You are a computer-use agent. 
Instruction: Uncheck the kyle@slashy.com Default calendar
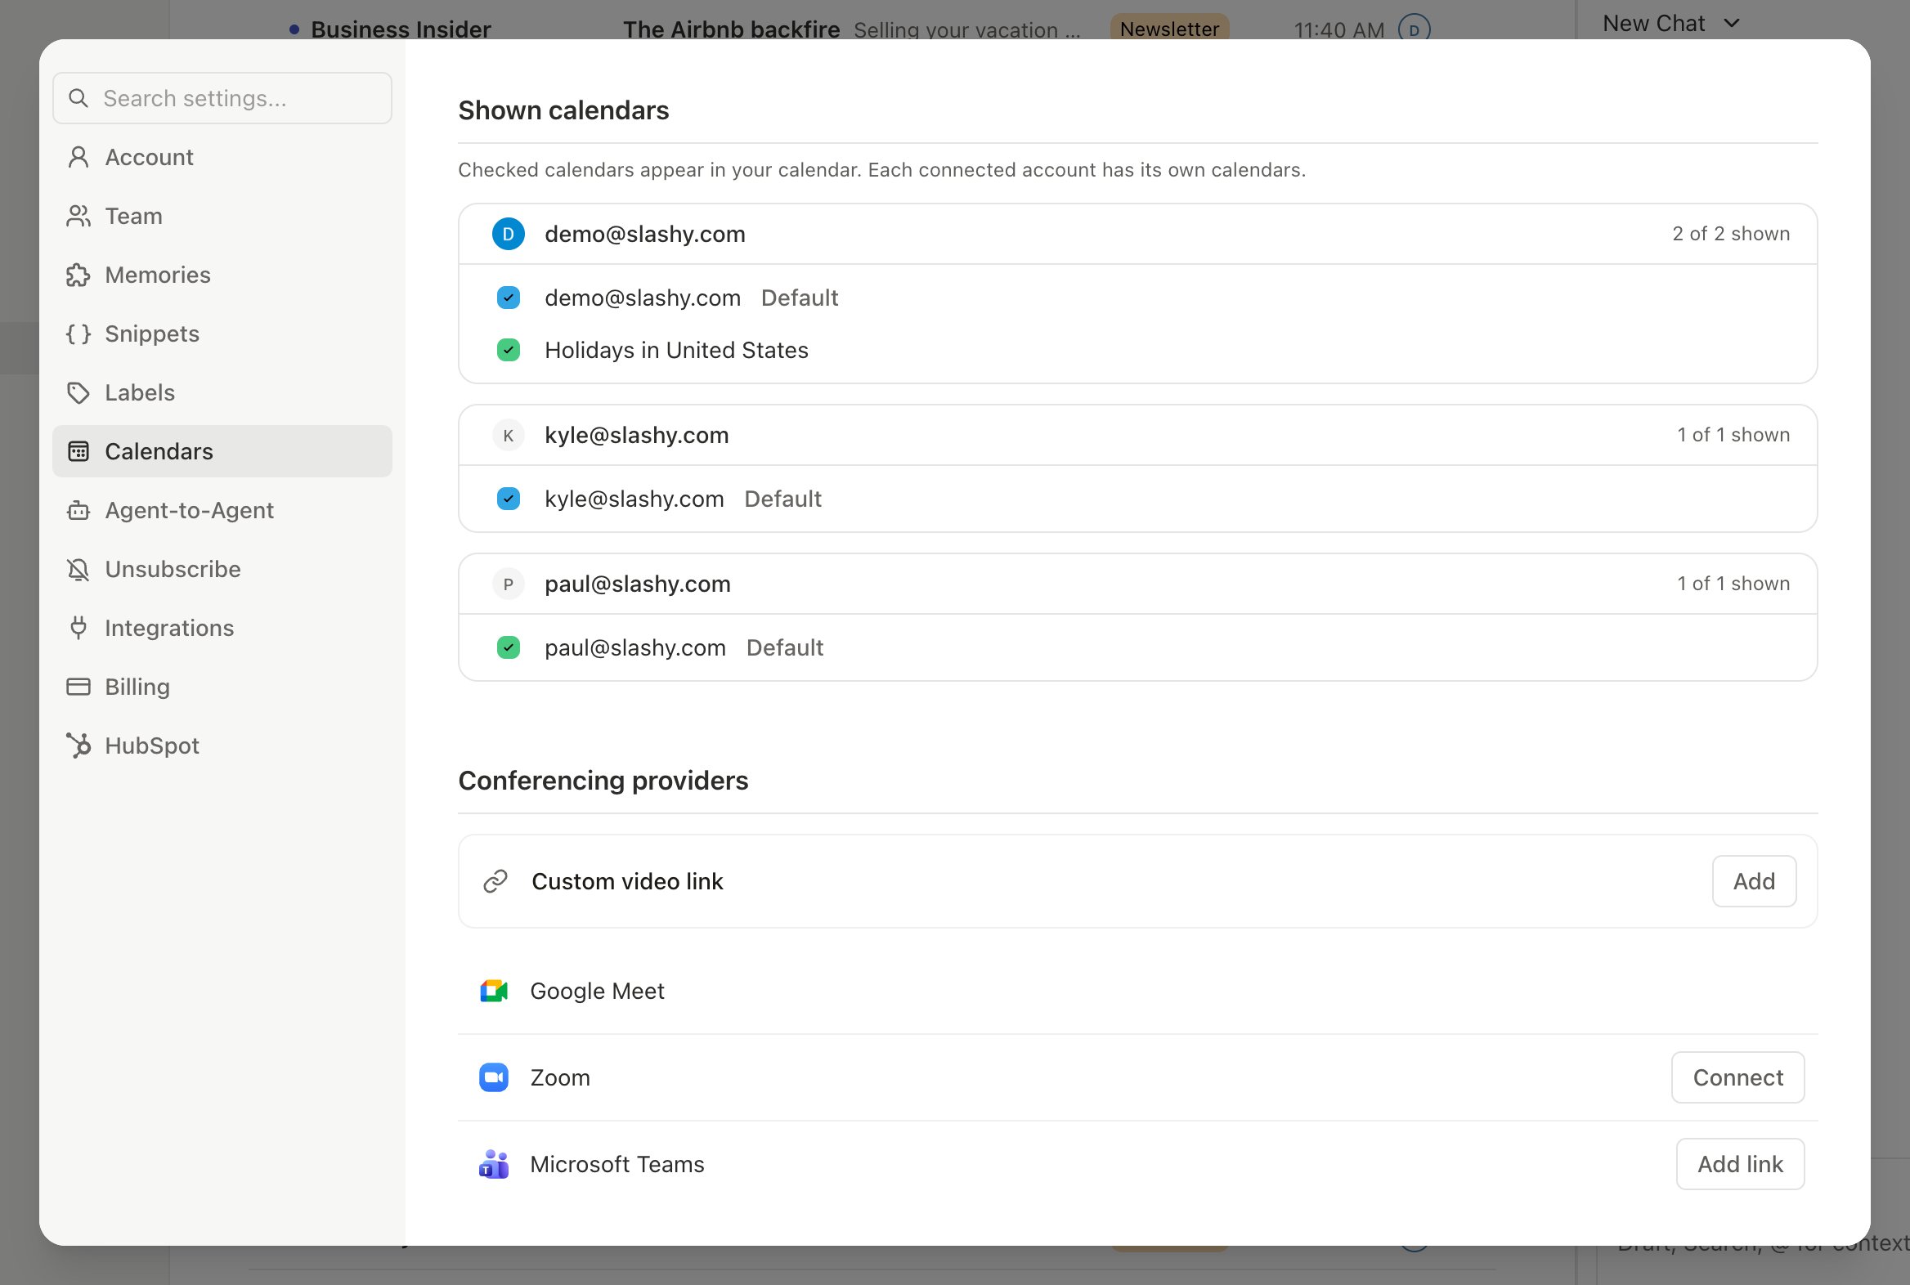(x=509, y=499)
